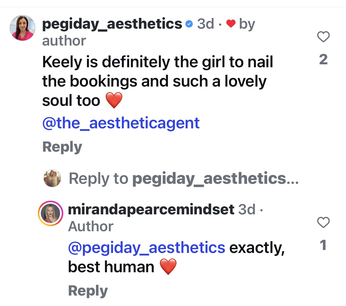Click heart emoji after 'best human'
The image size is (346, 306).
point(168,267)
